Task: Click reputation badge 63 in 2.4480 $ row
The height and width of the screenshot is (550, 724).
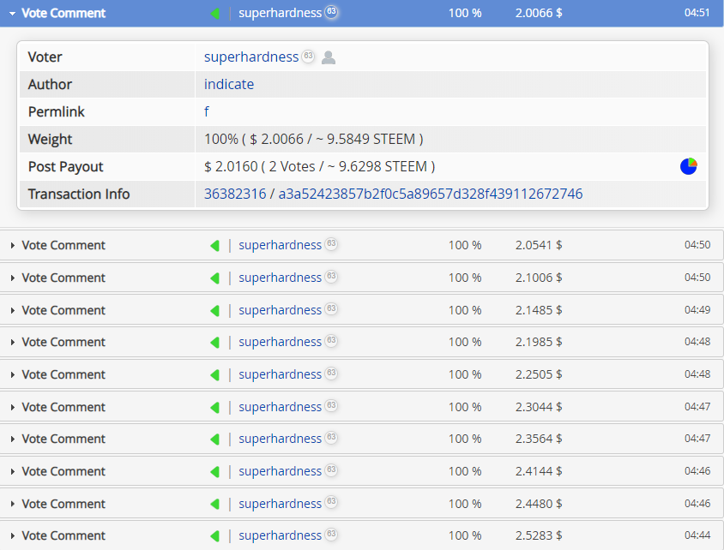Action: click(x=331, y=501)
